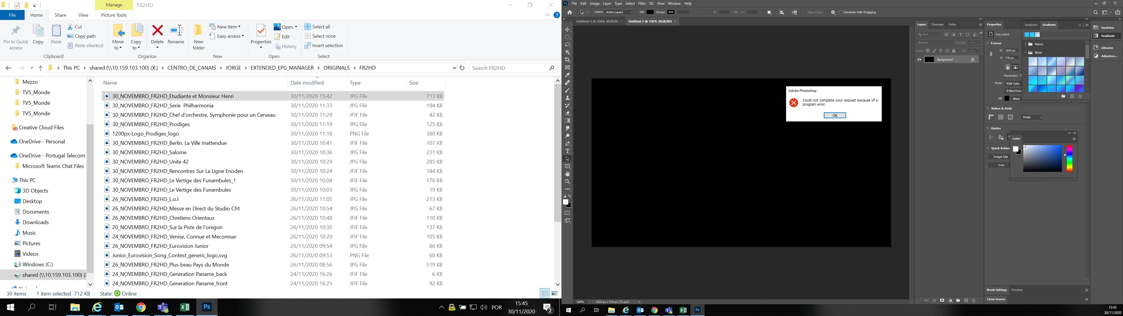Select the Eyedropper tool

pyautogui.click(x=567, y=75)
